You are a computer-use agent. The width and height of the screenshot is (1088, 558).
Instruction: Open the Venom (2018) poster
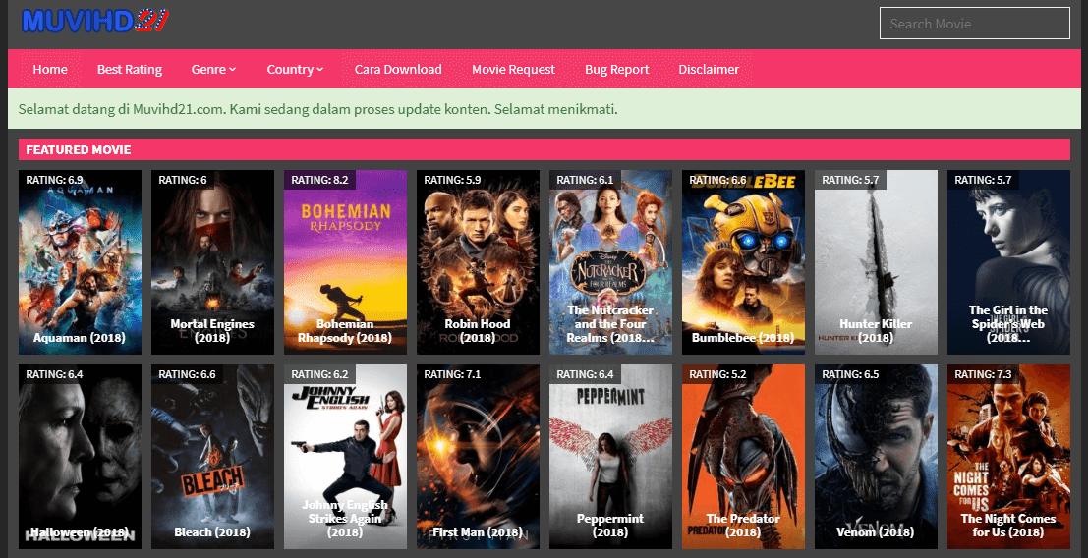click(876, 457)
